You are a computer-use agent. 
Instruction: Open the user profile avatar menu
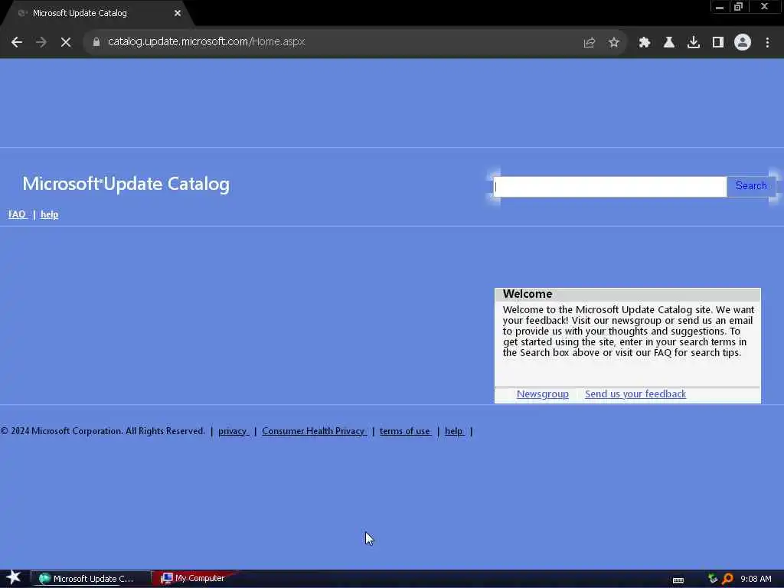click(743, 43)
